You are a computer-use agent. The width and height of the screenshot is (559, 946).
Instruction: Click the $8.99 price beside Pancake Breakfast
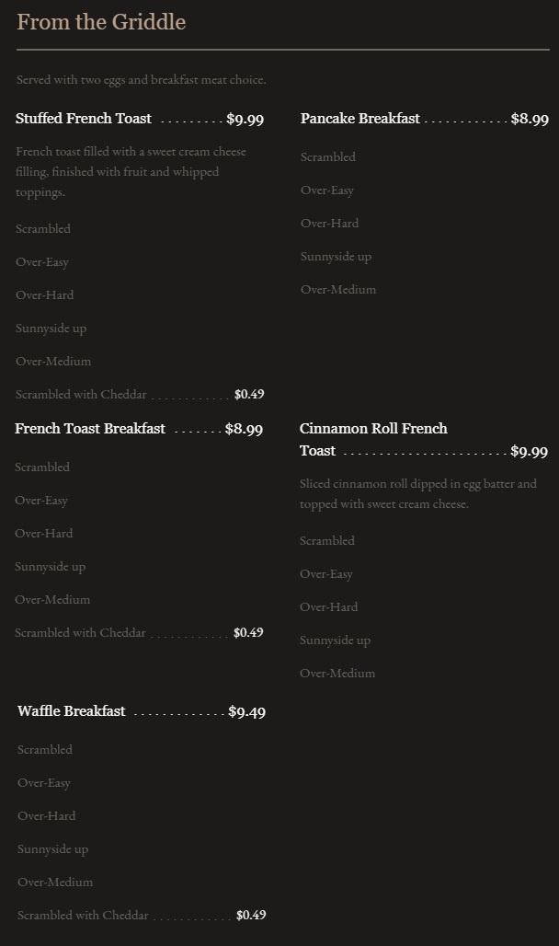530,119
